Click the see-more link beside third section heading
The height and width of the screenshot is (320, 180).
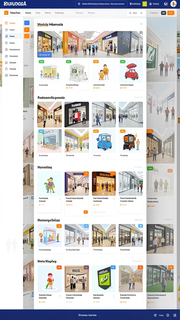(138, 167)
